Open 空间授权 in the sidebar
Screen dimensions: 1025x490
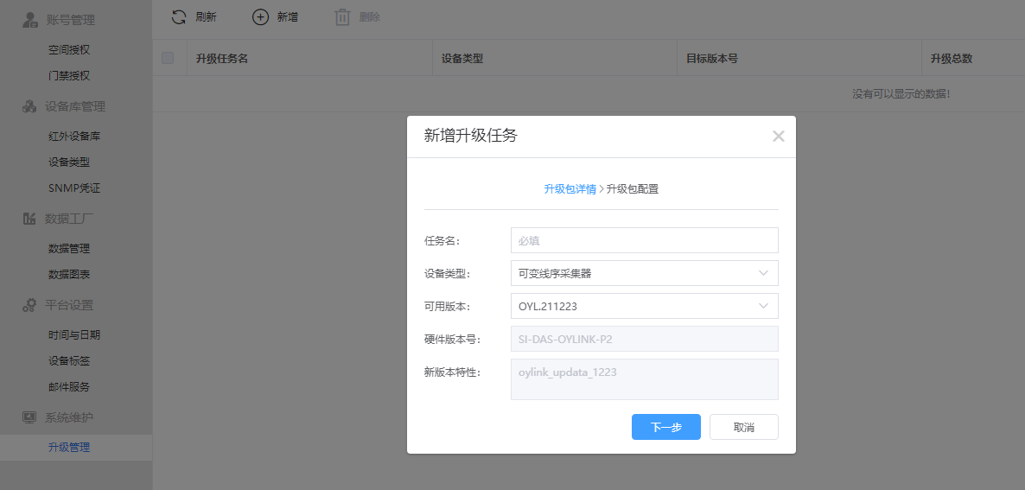(x=69, y=49)
